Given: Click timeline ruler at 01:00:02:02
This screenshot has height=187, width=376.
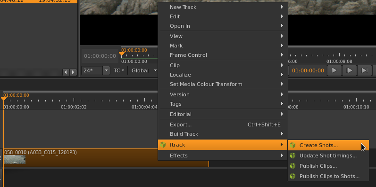Looking at the screenshot, I should point(74,107).
